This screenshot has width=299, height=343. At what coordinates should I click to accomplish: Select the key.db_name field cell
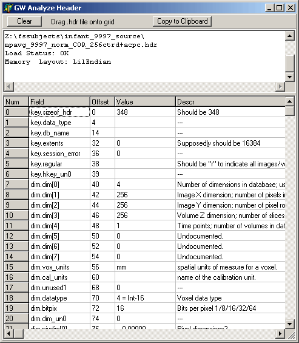59,132
